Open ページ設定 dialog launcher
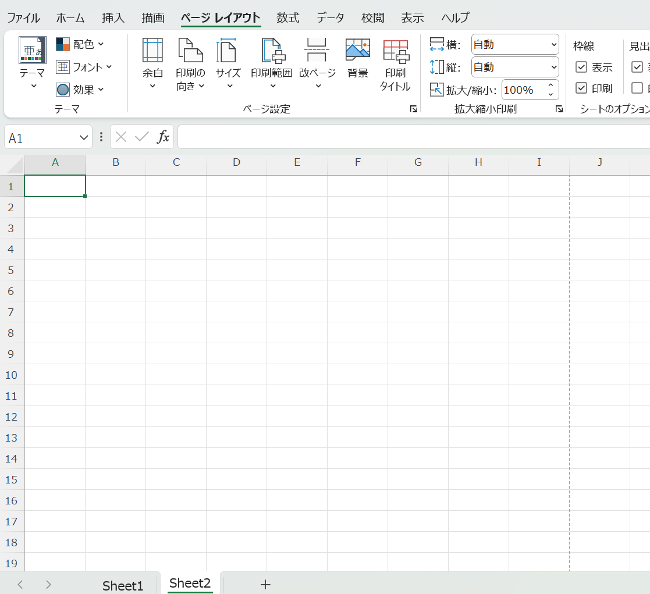This screenshot has height=594, width=650. pos(413,109)
